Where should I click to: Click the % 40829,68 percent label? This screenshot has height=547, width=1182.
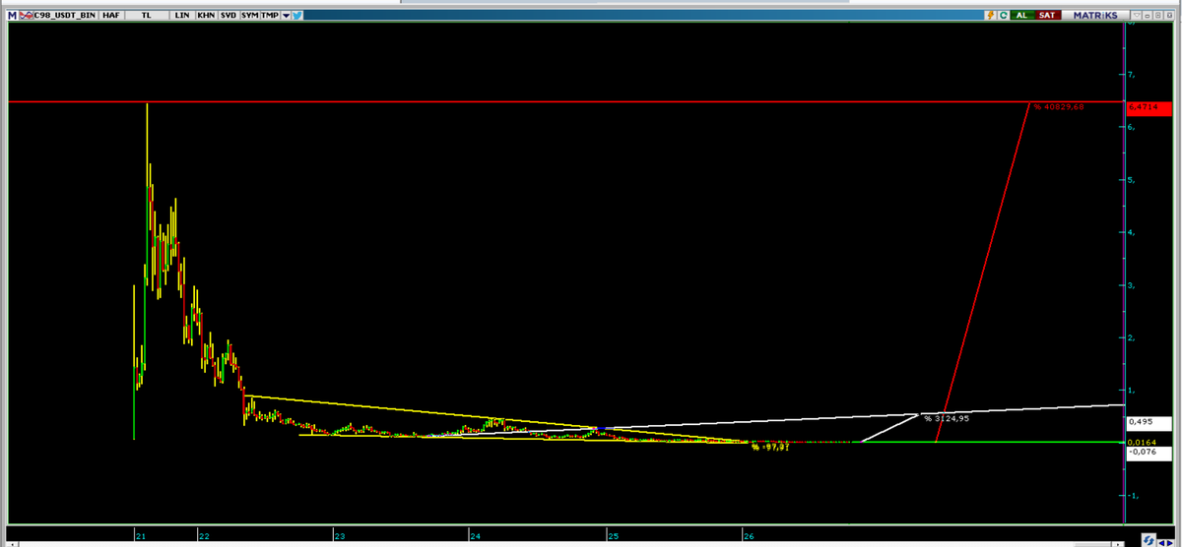pos(1059,106)
